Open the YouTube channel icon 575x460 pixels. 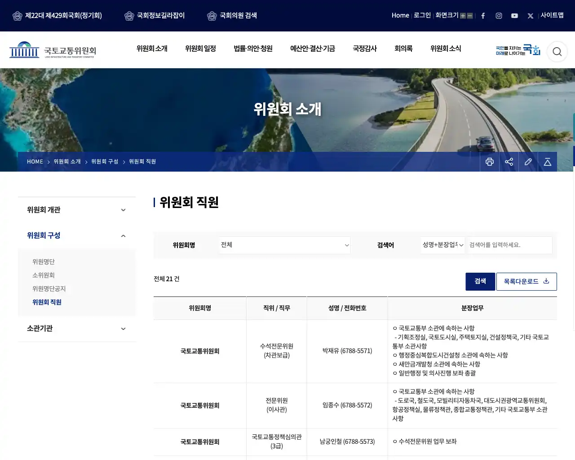click(x=514, y=16)
